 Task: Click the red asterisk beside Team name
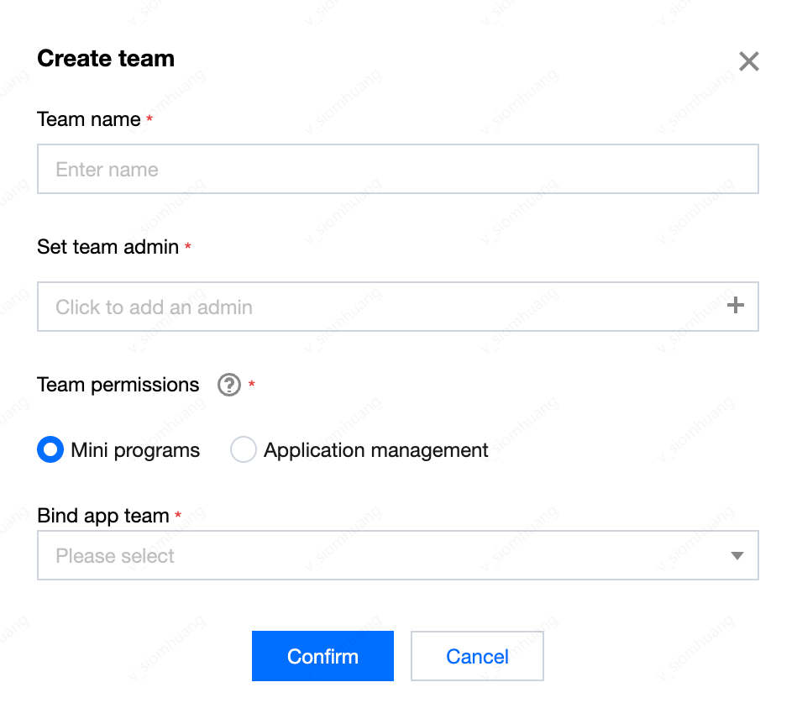click(149, 120)
